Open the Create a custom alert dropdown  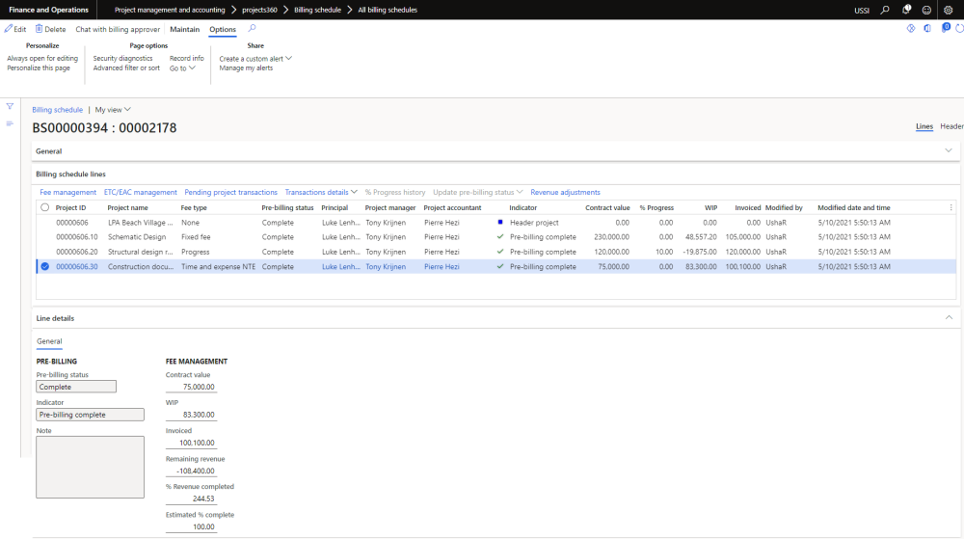click(x=255, y=59)
